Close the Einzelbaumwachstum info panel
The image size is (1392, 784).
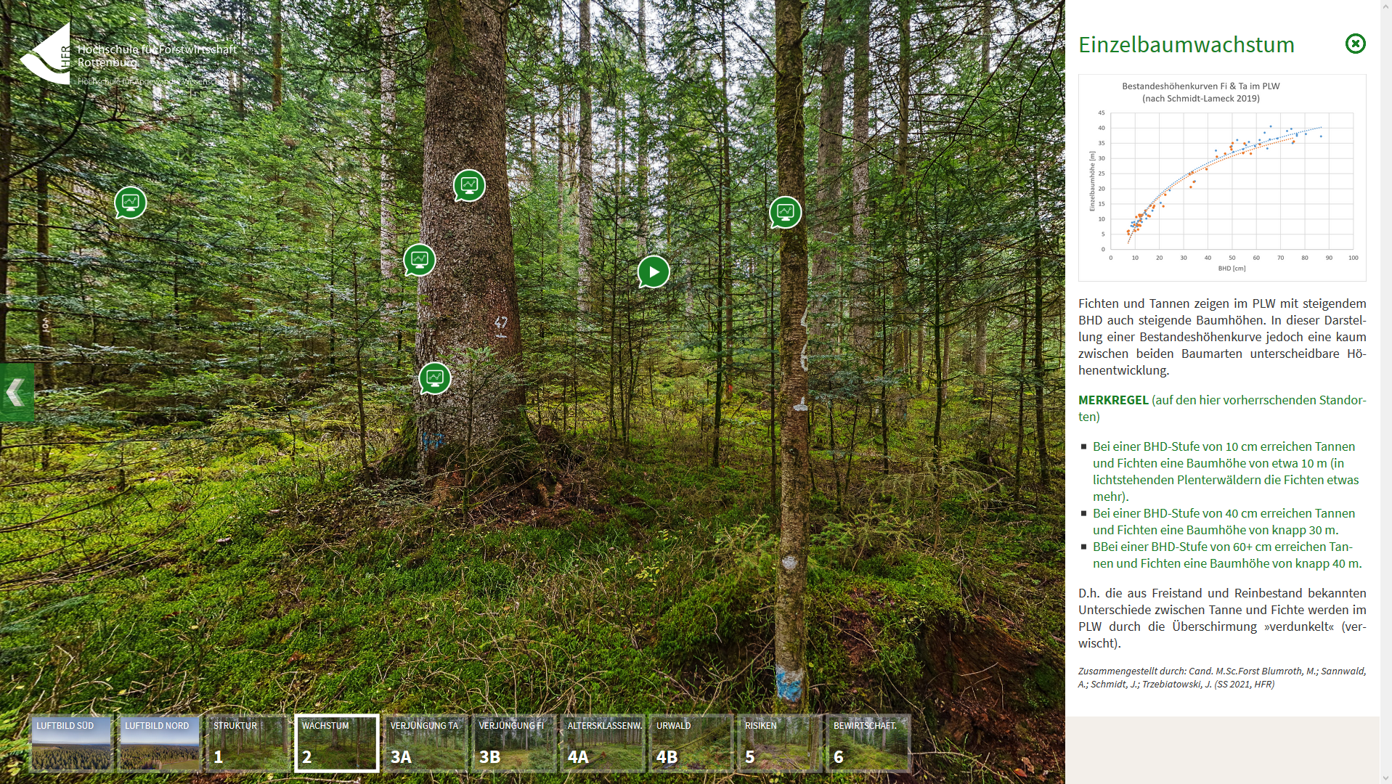pos(1355,44)
